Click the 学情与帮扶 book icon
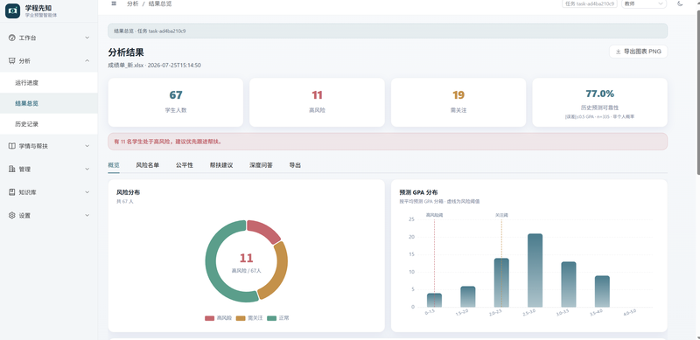This screenshot has height=340, width=700. pyautogui.click(x=12, y=146)
